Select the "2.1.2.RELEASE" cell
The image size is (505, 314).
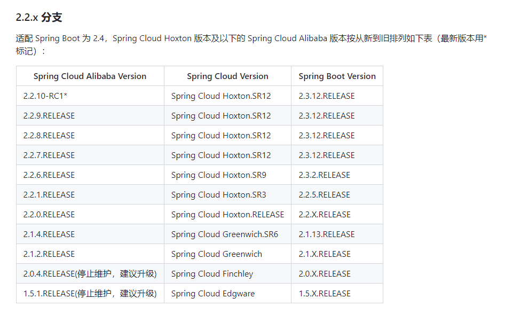[90, 254]
